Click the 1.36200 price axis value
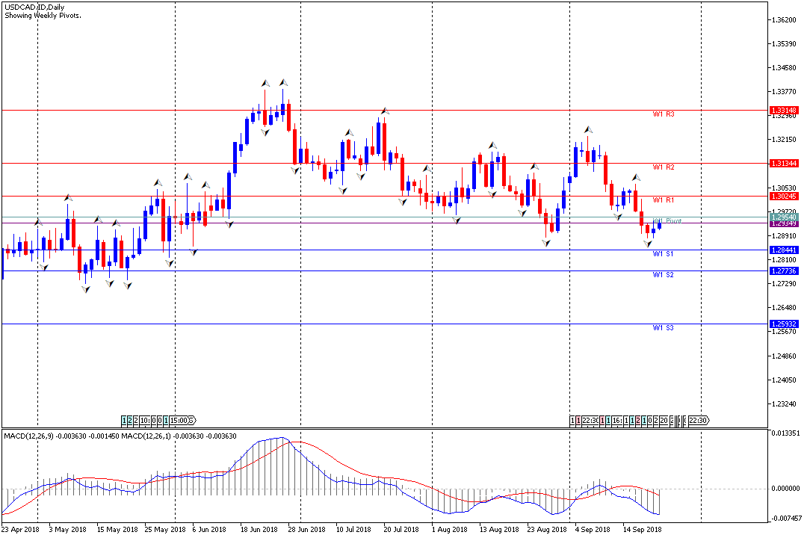This screenshot has height=538, width=807. (x=785, y=20)
